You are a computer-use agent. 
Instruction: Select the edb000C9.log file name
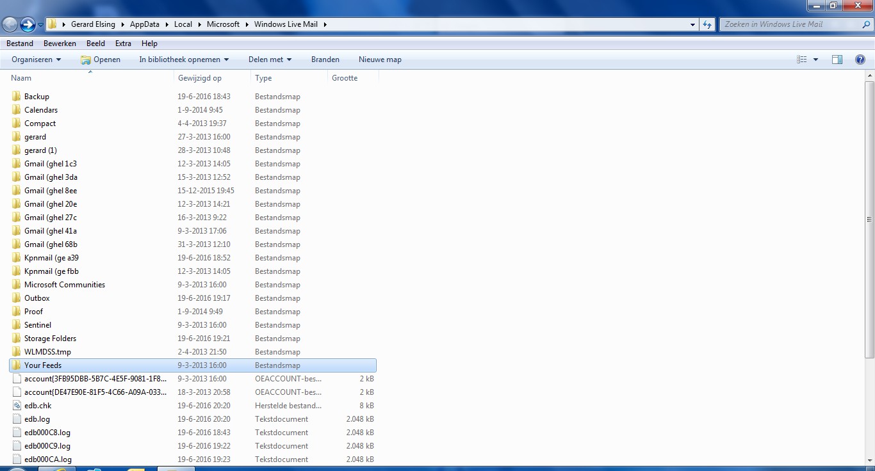(x=47, y=446)
